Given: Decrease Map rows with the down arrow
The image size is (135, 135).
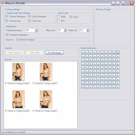Looking at the screenshot, I should click(x=65, y=31).
